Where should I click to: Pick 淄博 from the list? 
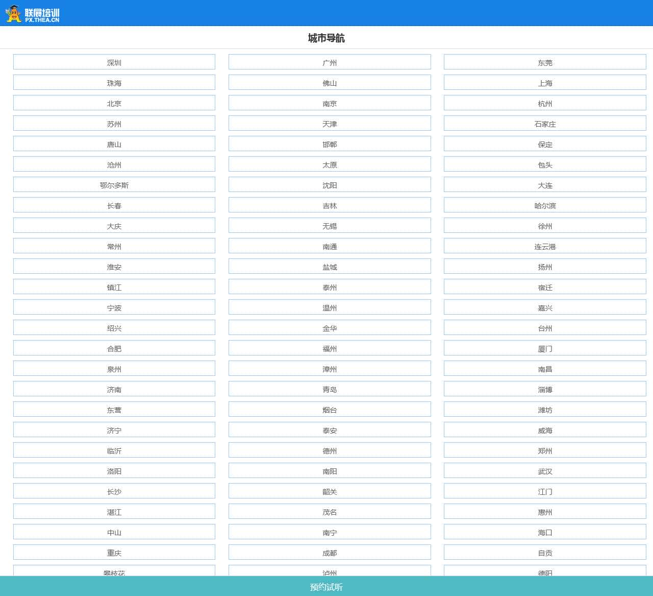click(545, 389)
